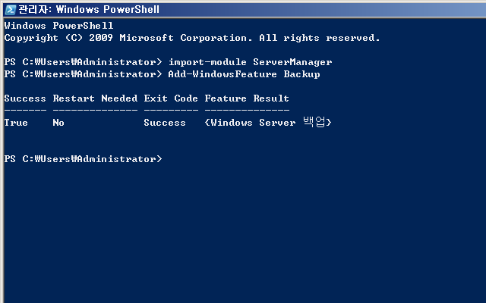The height and width of the screenshot is (303, 486).
Task: Click the 'Success' value under Exit Code
Action: pyautogui.click(x=165, y=123)
